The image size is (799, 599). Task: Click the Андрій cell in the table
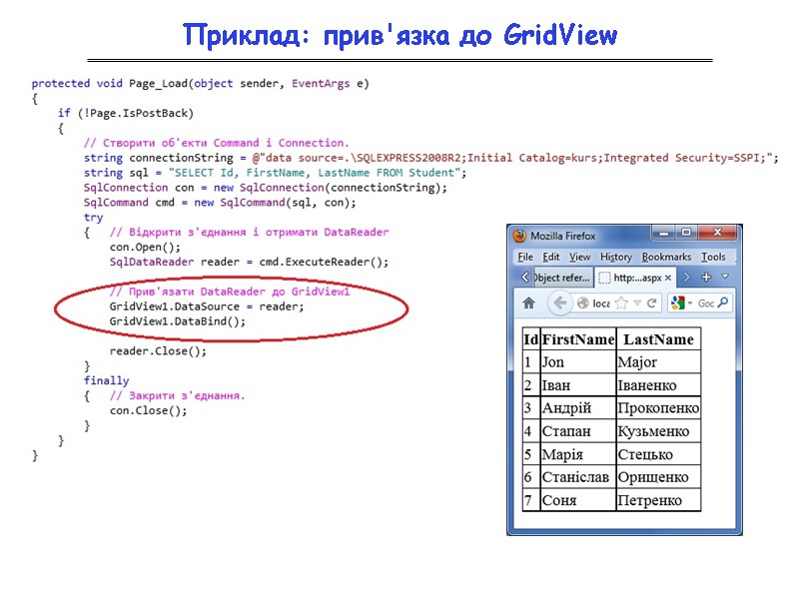578,408
